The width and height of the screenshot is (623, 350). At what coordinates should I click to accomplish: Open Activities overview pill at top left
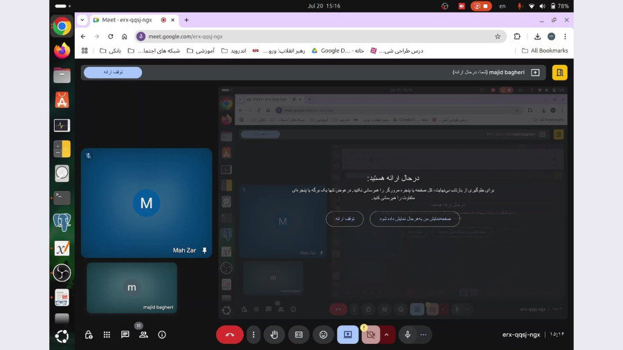[62, 6]
